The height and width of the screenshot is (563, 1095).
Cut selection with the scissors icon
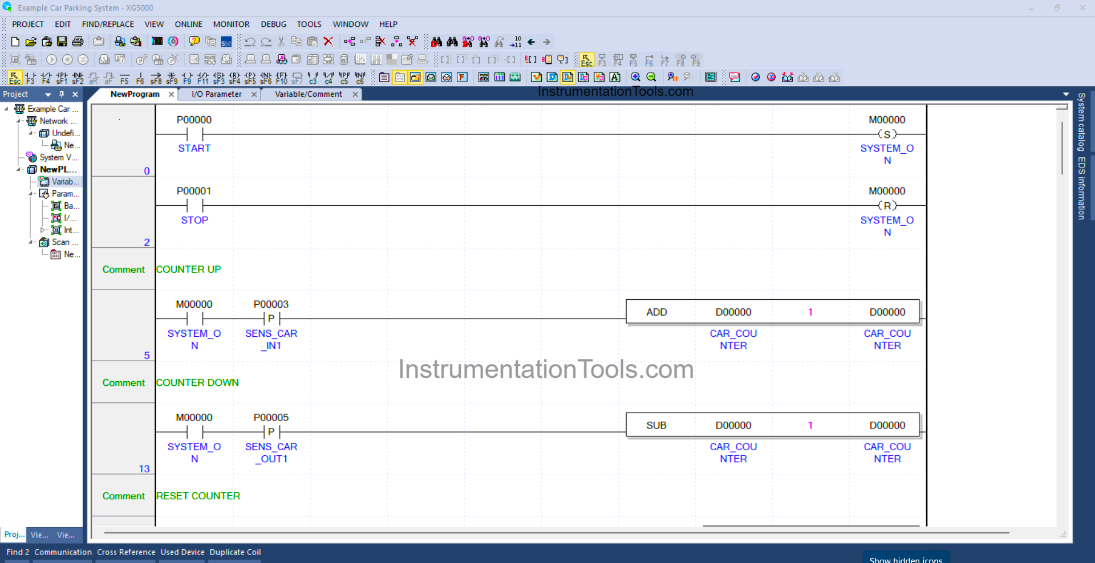(x=281, y=42)
